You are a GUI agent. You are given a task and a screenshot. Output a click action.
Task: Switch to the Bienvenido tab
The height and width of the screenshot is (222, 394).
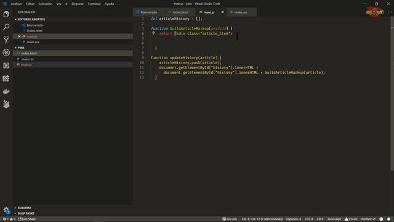pyautogui.click(x=148, y=12)
